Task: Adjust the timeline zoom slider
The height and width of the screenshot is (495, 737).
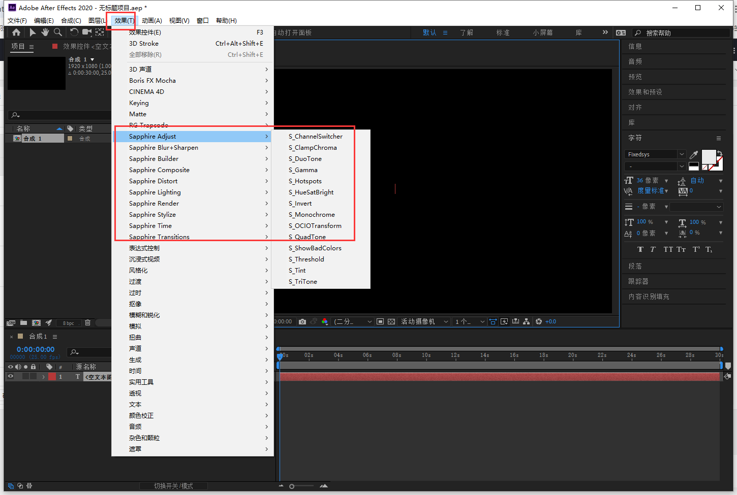Action: 292,486
